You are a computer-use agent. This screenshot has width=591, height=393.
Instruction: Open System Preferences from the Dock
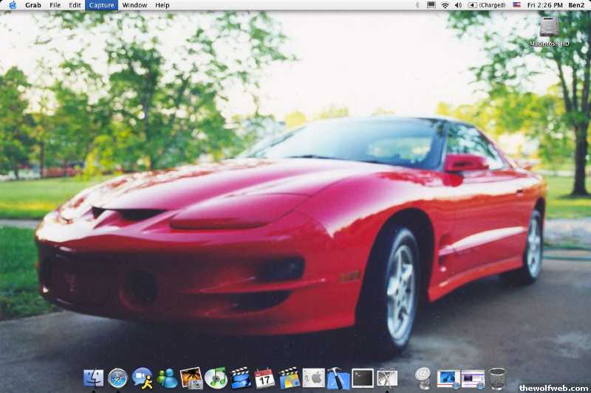(x=313, y=378)
